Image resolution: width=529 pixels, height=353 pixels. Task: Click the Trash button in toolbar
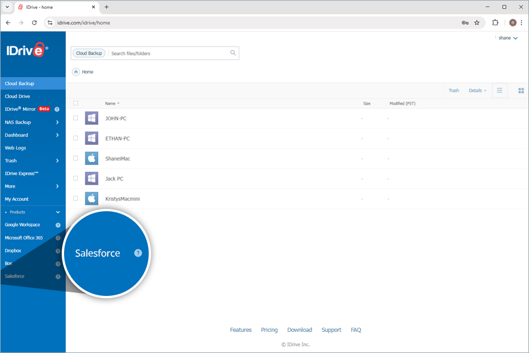pos(454,91)
